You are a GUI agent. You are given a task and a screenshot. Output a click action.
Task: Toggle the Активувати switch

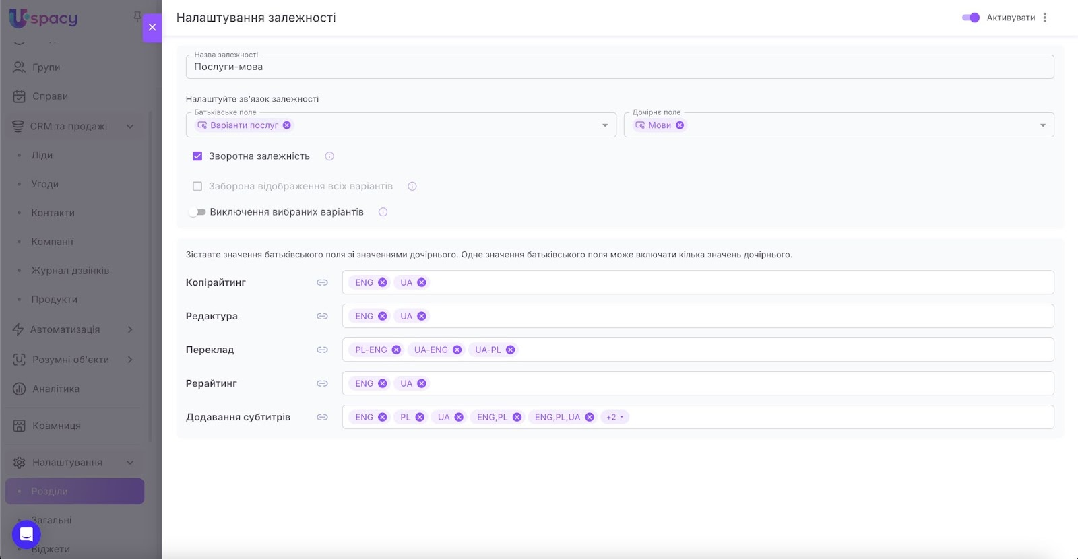point(970,18)
